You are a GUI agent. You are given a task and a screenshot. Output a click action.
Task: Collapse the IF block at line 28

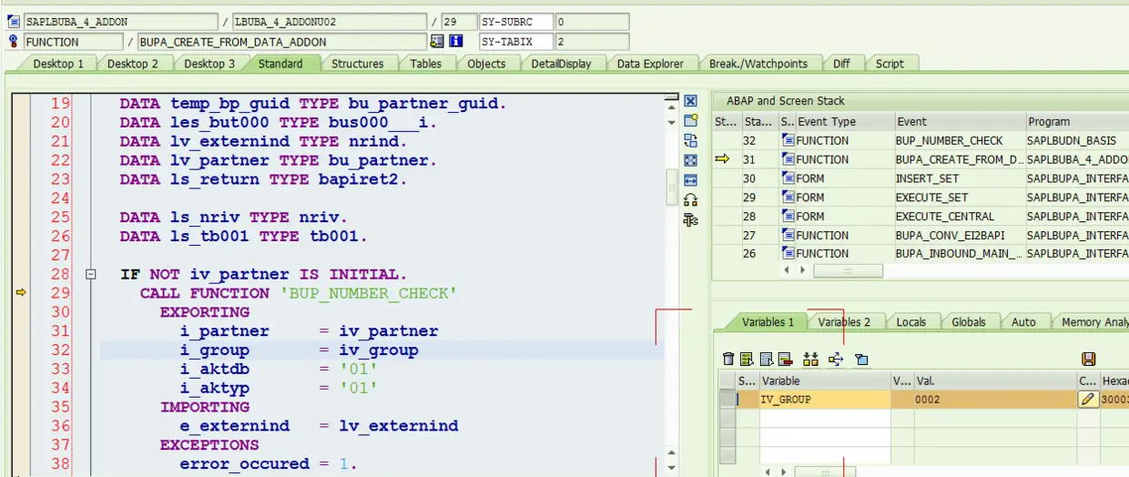[90, 274]
